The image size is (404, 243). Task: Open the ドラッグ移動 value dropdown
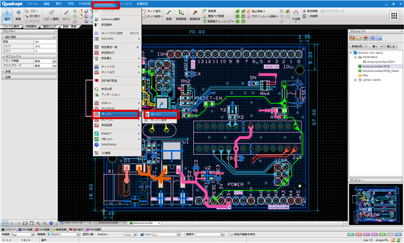pyautogui.click(x=55, y=61)
